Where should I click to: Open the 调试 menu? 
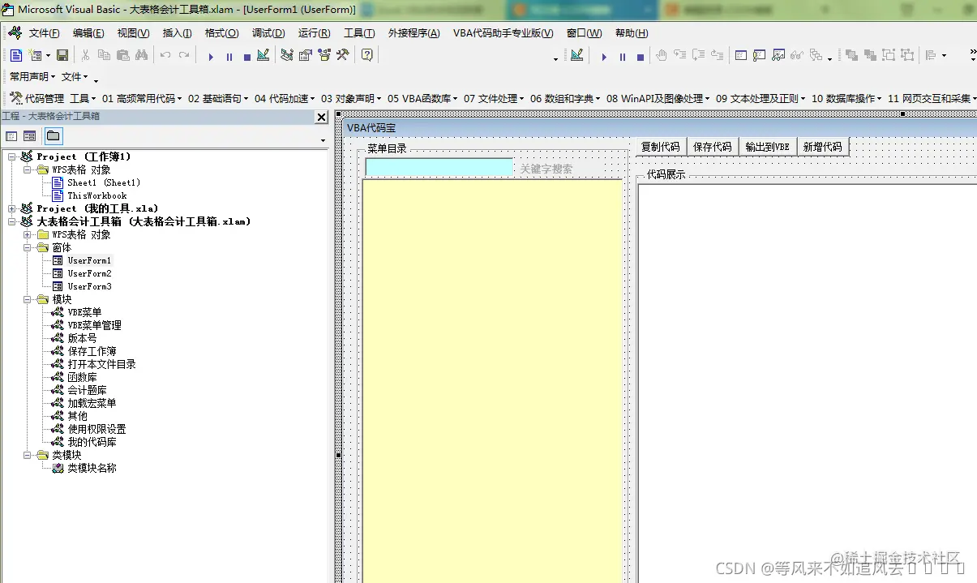click(x=268, y=33)
